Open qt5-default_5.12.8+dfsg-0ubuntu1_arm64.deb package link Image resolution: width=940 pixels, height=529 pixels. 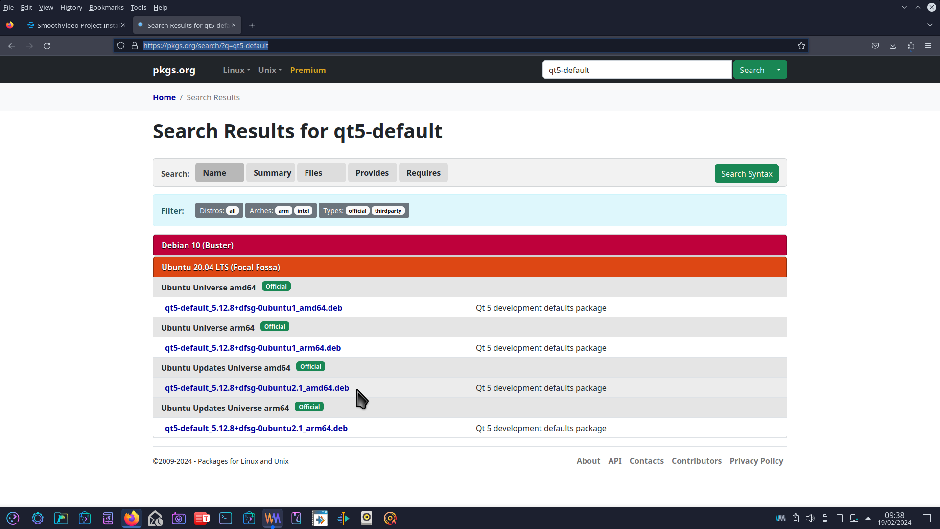click(x=253, y=348)
